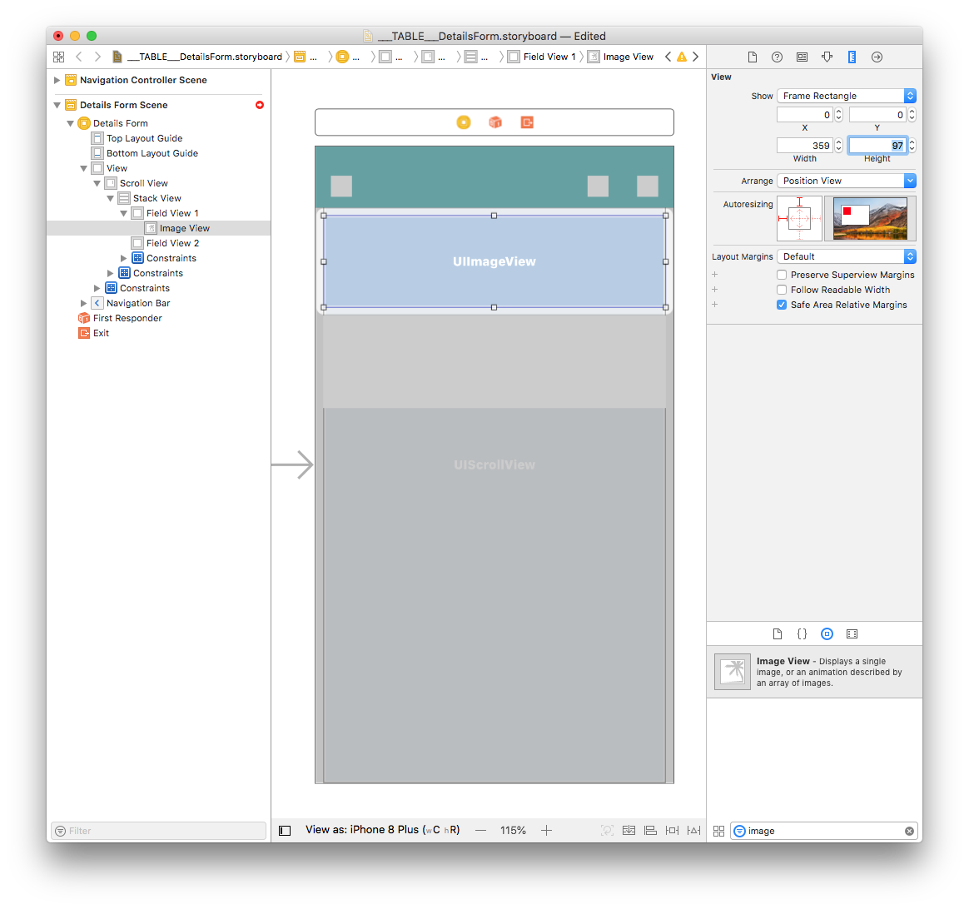Select First Responder cube in scene dock
The width and height of the screenshot is (969, 909).
click(x=495, y=122)
